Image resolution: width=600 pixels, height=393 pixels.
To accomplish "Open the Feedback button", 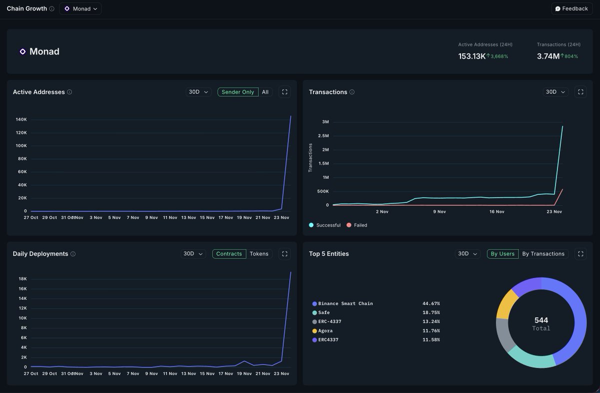I will coord(571,8).
